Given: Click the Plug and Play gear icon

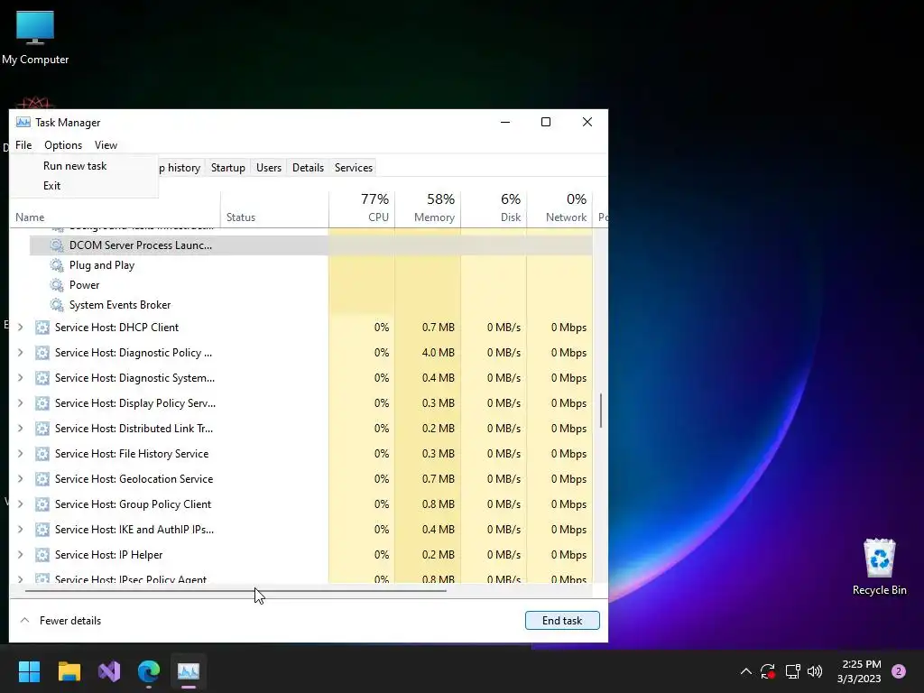Looking at the screenshot, I should click(57, 265).
